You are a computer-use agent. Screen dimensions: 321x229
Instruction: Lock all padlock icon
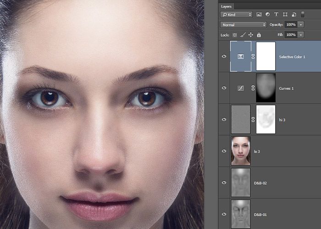pos(259,35)
